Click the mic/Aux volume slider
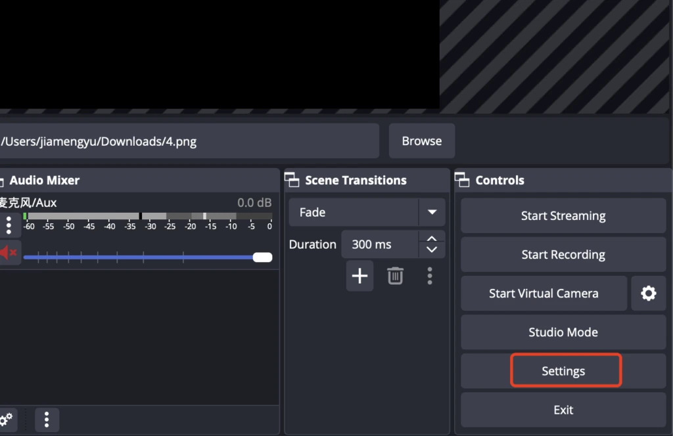673x436 pixels. (x=145, y=257)
